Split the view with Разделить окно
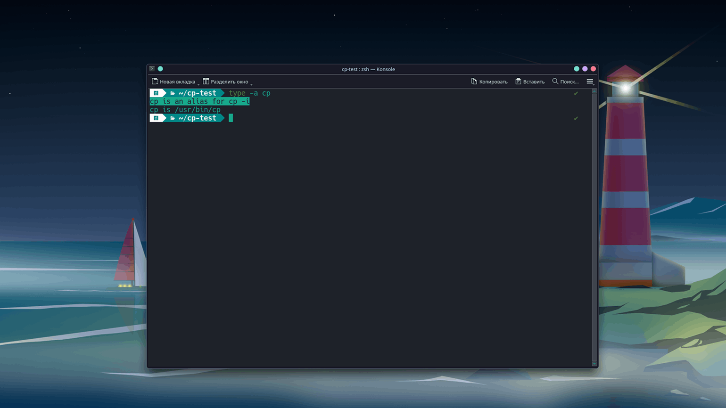The width and height of the screenshot is (726, 408). click(225, 82)
